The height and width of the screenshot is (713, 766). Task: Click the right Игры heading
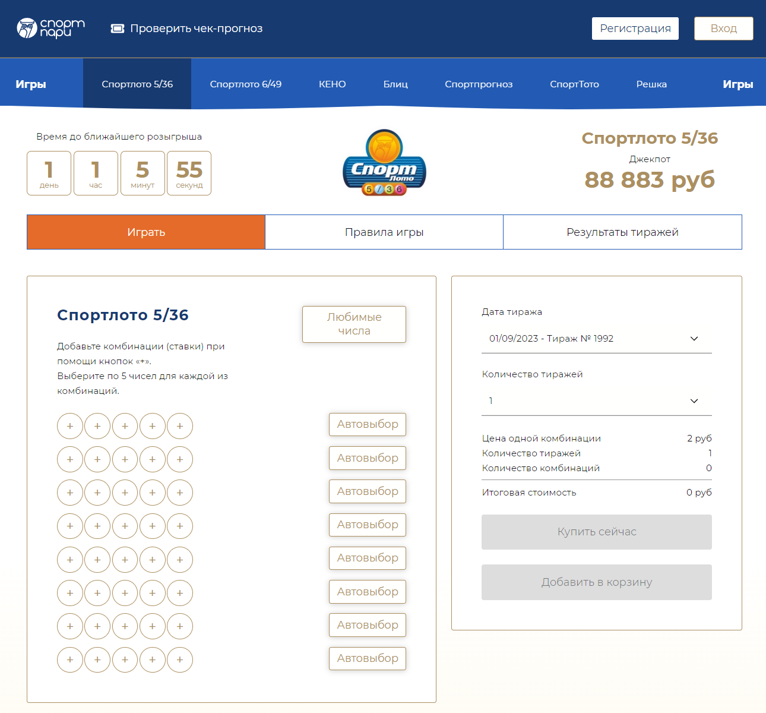coord(738,84)
